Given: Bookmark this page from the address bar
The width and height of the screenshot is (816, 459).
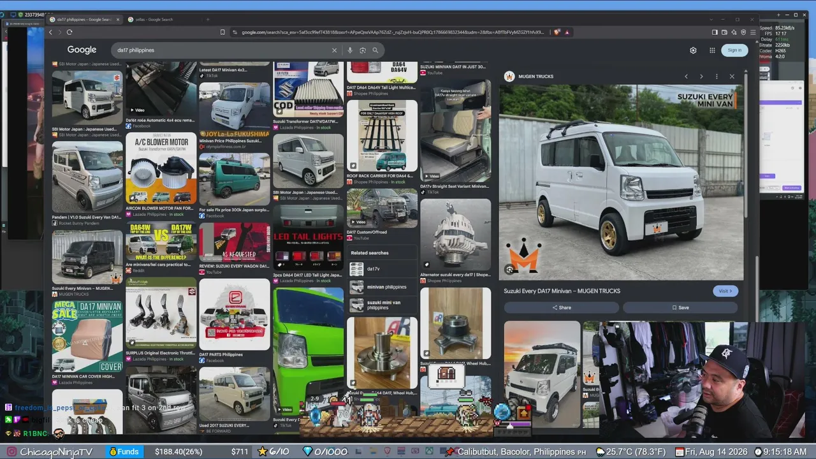Looking at the screenshot, I should click(x=222, y=32).
